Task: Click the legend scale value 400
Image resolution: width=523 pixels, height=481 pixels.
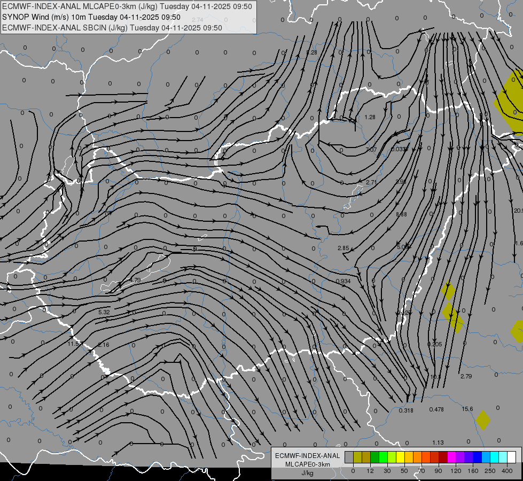Action: click(x=507, y=471)
